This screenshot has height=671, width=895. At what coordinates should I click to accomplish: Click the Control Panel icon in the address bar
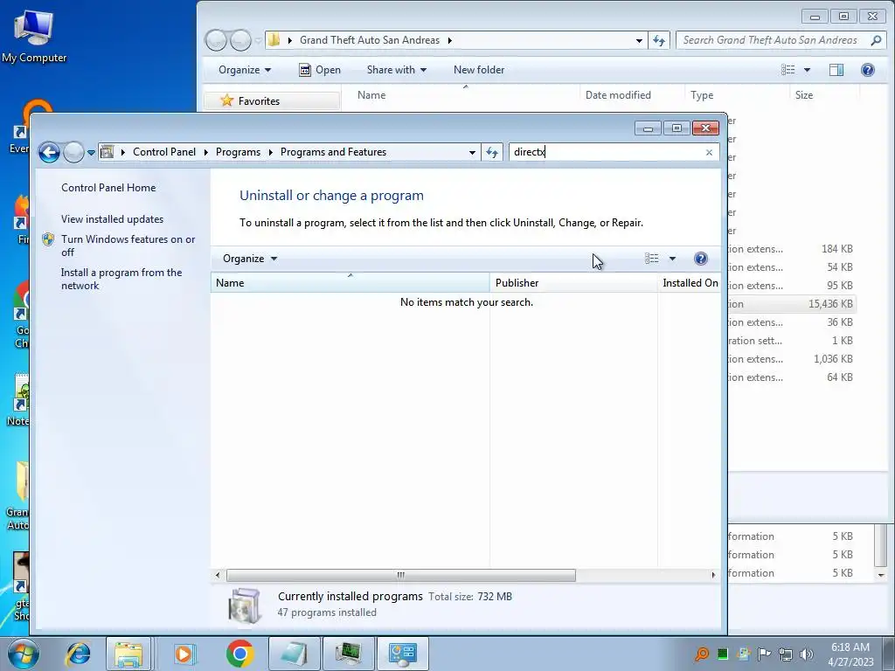(107, 152)
